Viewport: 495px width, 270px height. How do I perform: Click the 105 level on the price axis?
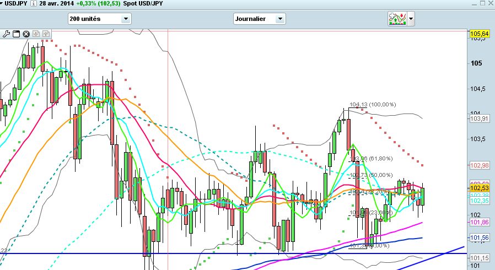click(476, 63)
